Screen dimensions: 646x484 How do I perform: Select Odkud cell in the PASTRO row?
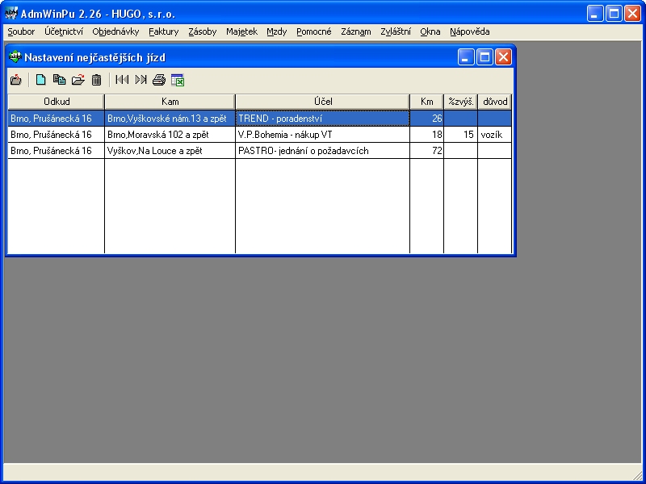[56, 151]
